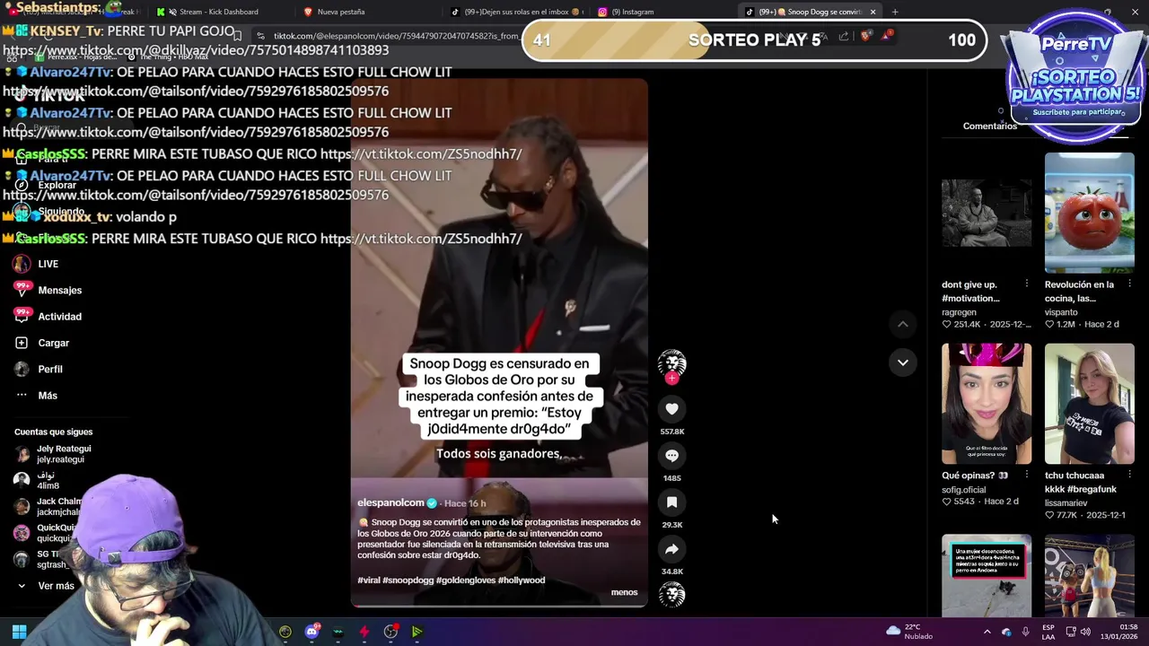Open options for 'dont give up' video

(1027, 284)
